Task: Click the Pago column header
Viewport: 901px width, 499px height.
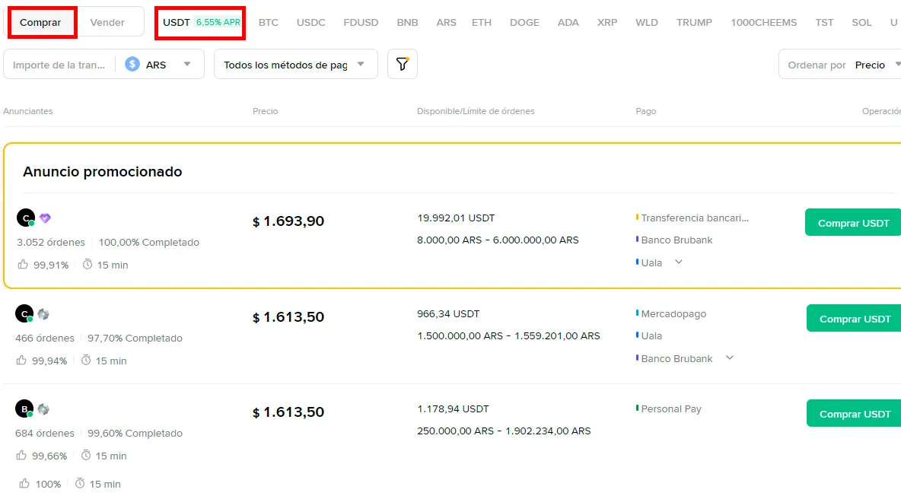Action: [x=646, y=111]
